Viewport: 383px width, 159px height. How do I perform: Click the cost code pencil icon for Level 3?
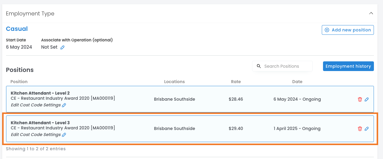click(x=64, y=135)
